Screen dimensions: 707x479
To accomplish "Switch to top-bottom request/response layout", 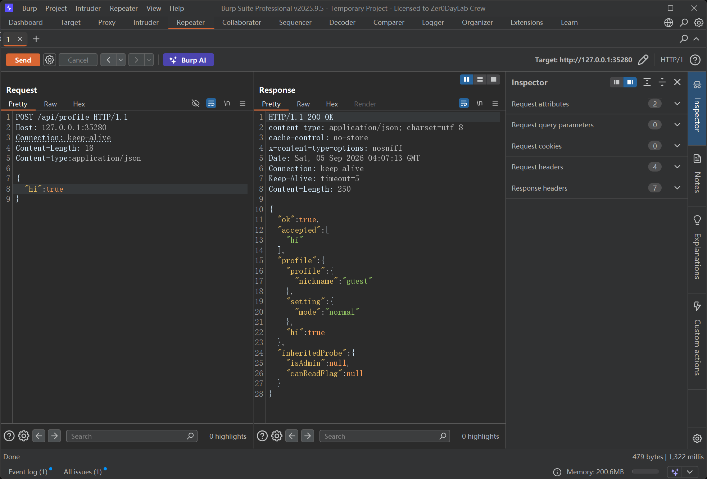I will pos(480,79).
